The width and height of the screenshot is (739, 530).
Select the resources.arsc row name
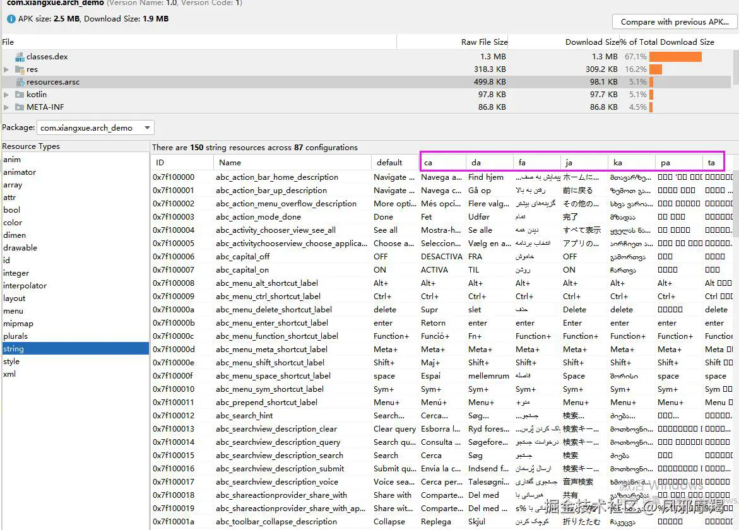click(x=53, y=82)
